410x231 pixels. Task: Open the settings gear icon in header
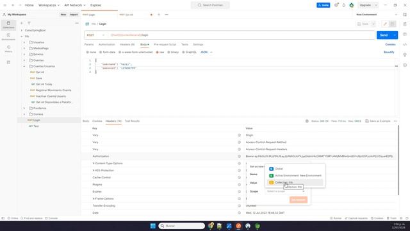tap(336, 5)
